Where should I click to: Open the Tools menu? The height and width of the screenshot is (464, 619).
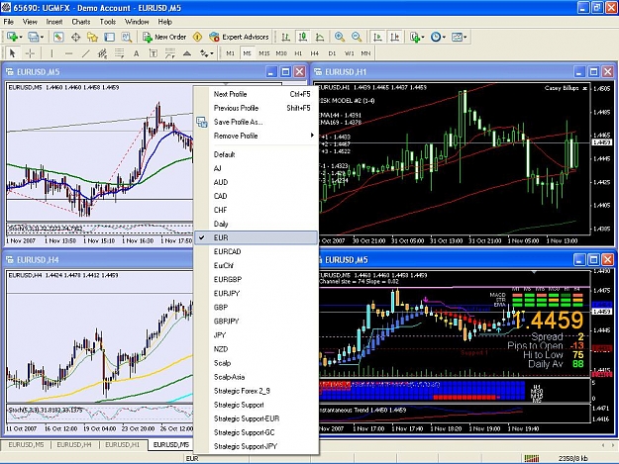(107, 22)
